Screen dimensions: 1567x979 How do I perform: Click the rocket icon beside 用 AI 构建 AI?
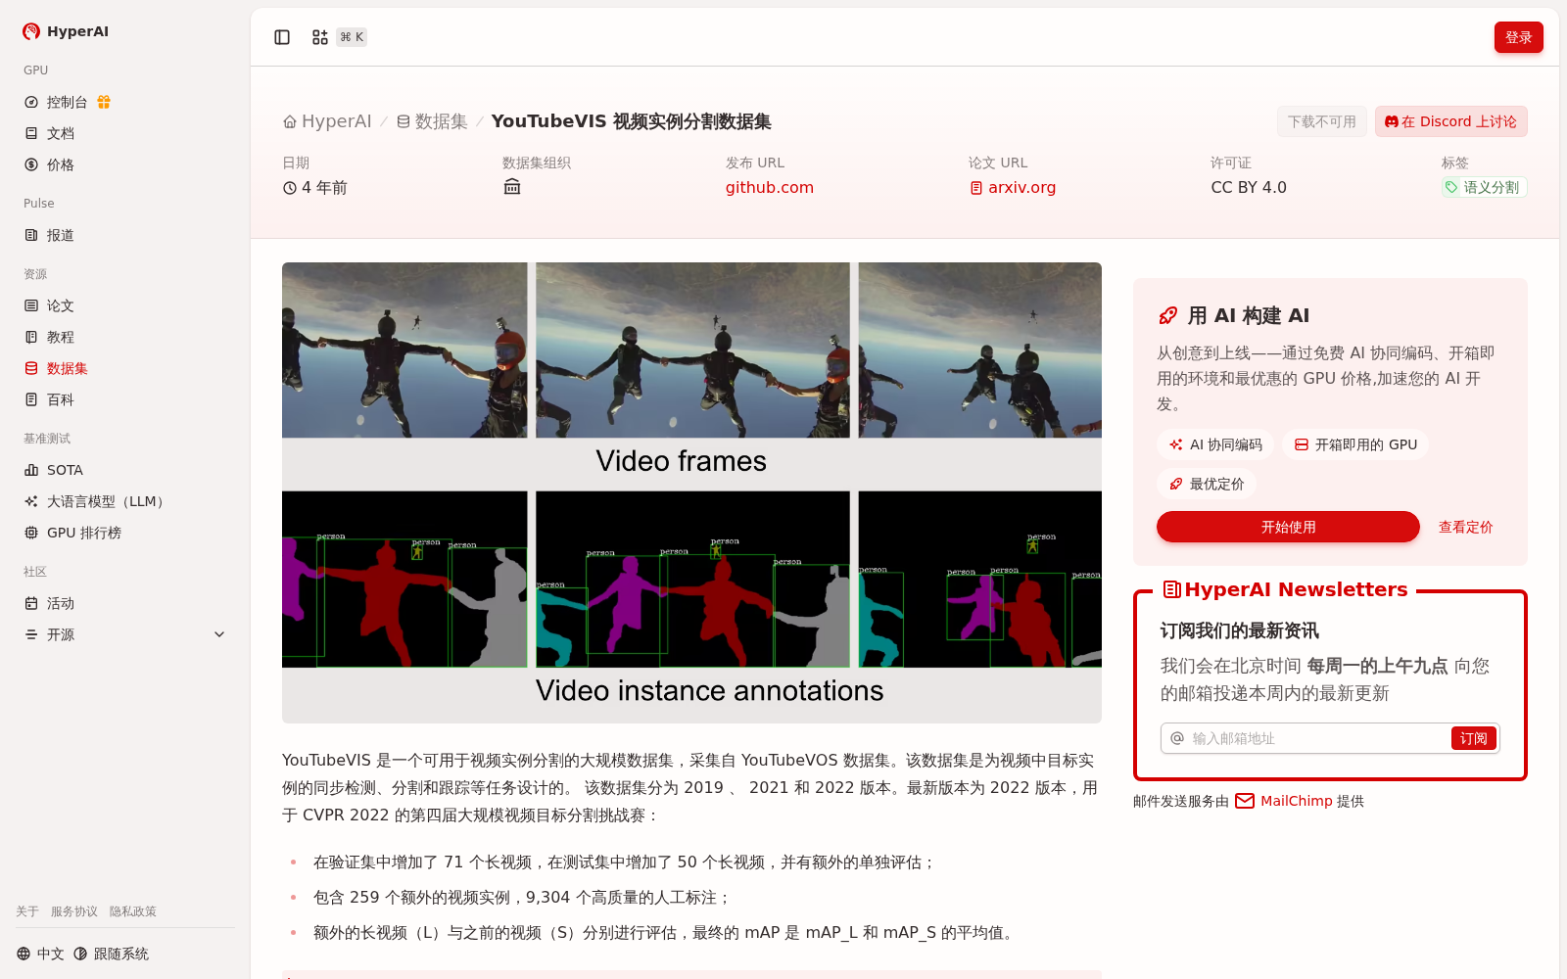1167,315
